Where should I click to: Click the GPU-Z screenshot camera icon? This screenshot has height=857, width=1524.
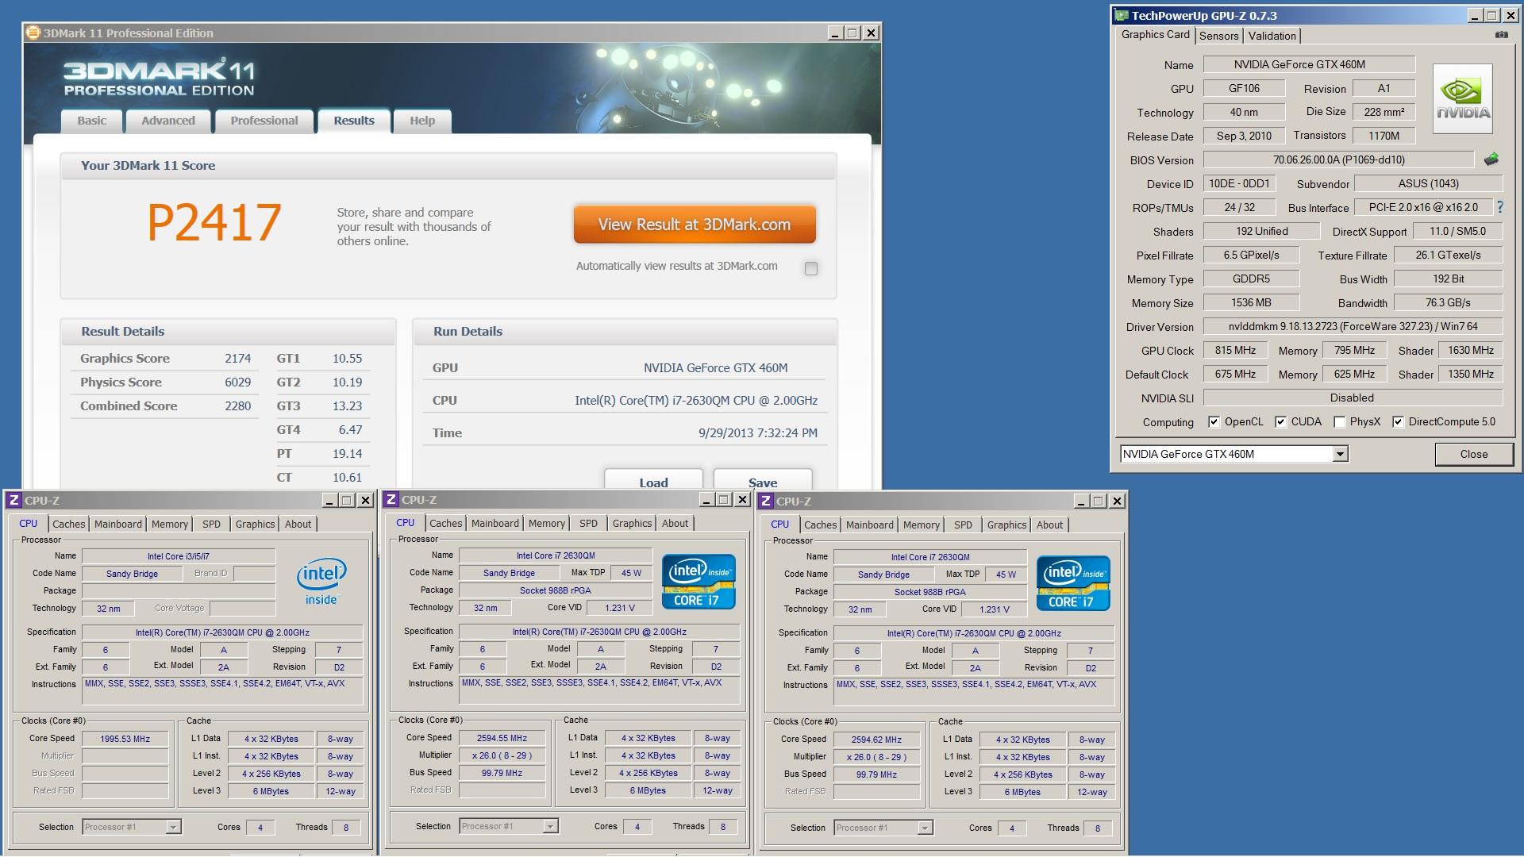(x=1501, y=35)
